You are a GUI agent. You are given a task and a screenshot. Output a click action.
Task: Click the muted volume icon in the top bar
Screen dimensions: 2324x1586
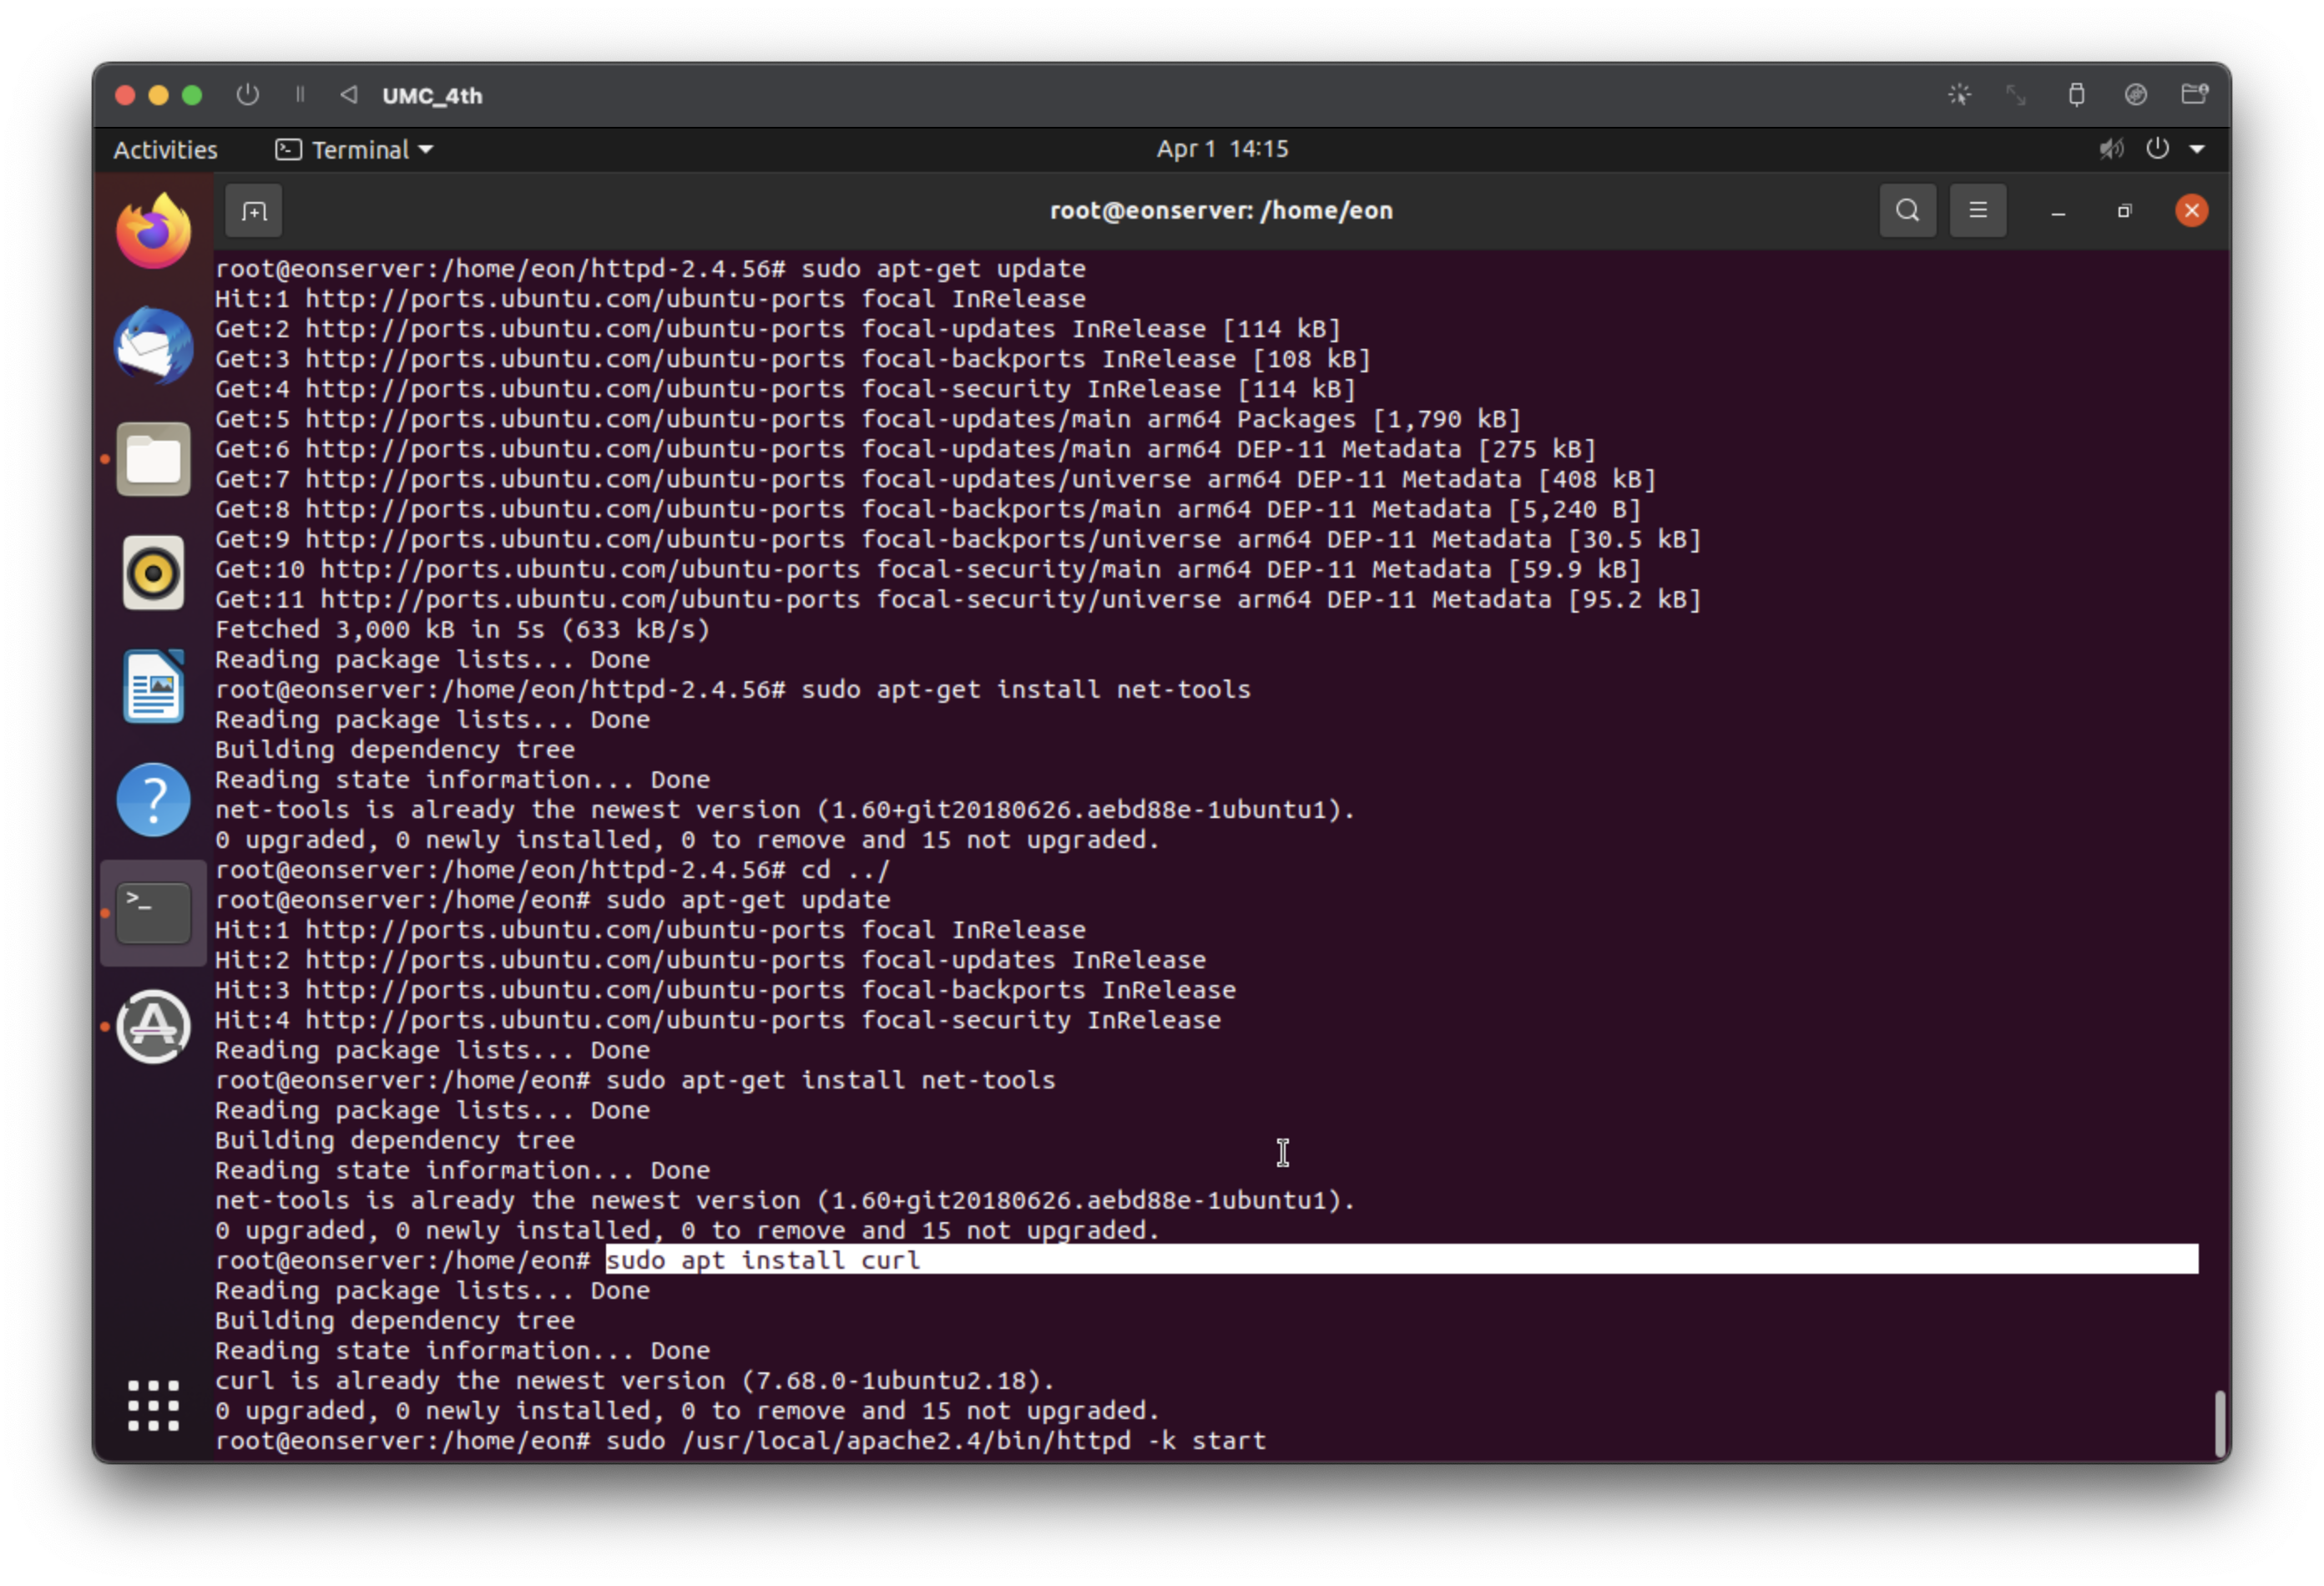pos(2111,149)
